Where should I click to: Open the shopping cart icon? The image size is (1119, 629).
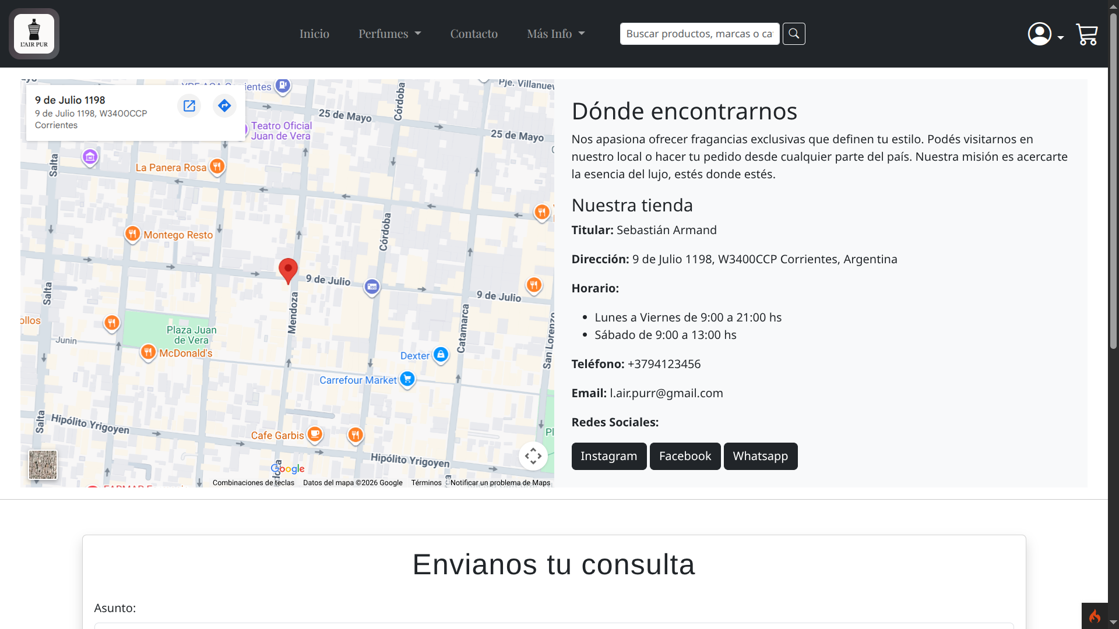click(1087, 34)
